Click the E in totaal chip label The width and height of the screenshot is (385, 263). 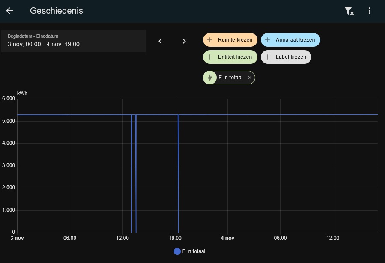[230, 78]
